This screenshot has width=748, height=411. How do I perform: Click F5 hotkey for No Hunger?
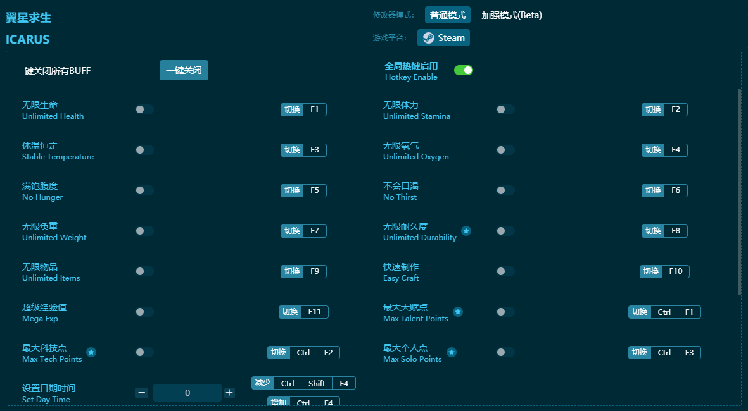(303, 190)
